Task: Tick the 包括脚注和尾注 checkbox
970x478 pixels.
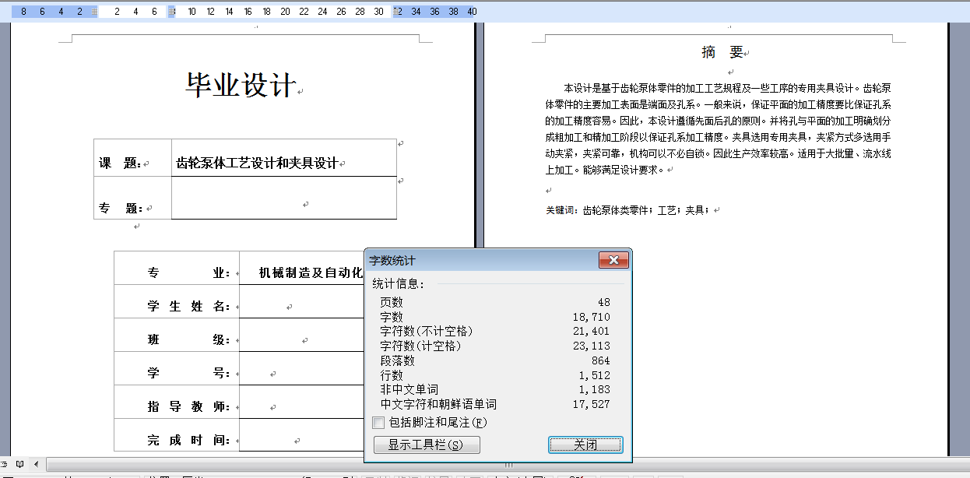Action: coord(378,423)
